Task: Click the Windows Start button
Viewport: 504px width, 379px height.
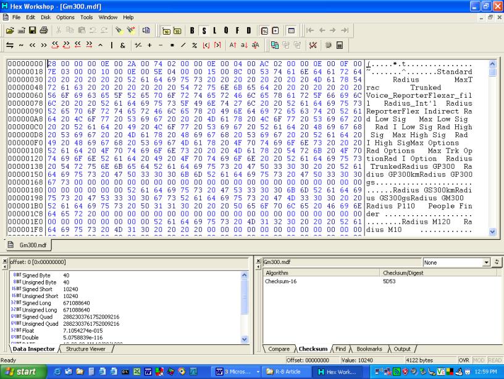Action: (21, 372)
